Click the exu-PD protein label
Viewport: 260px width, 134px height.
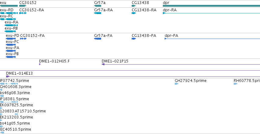click(x=13, y=36)
